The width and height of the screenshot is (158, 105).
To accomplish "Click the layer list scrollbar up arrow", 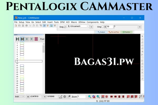I will coord(44,44).
